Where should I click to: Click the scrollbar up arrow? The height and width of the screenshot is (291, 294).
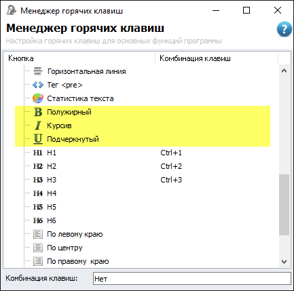(x=284, y=71)
